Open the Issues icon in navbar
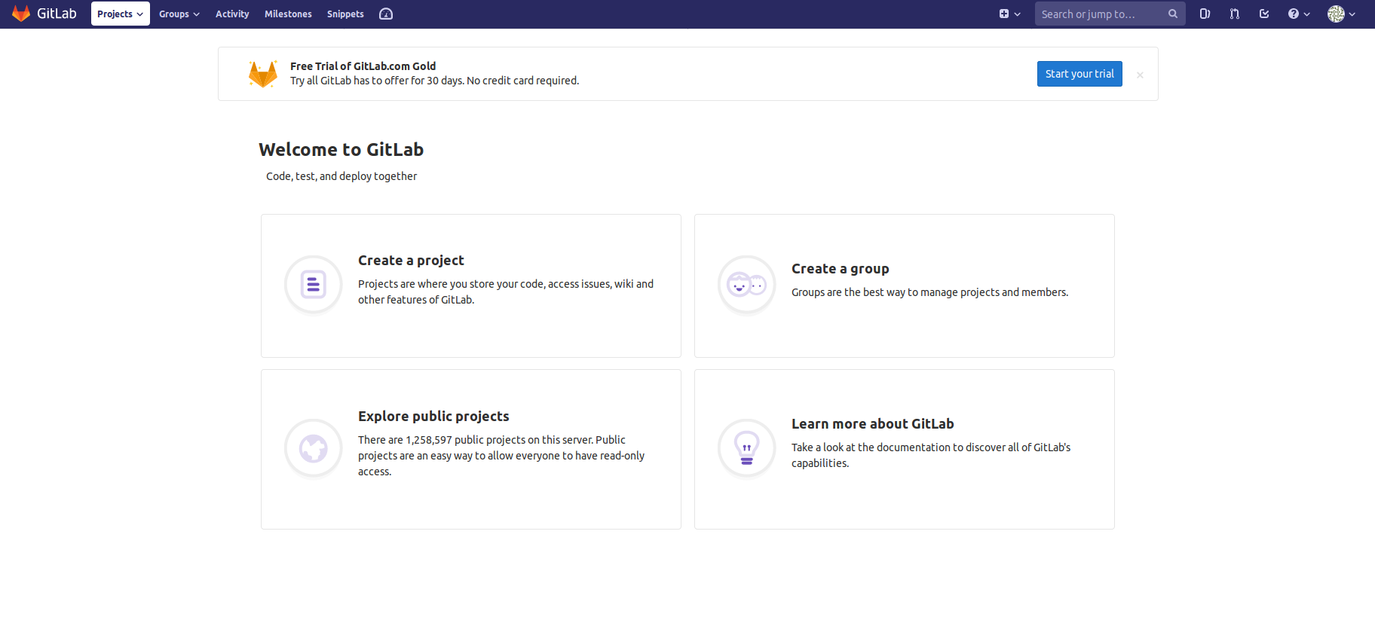Screen dimensions: 1375x632 1205,14
